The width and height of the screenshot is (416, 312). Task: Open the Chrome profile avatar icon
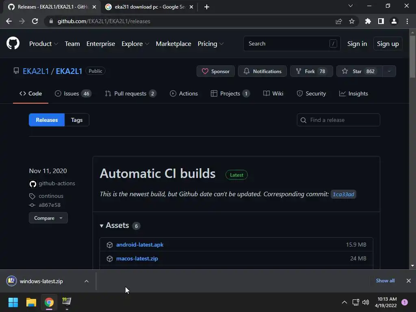(x=394, y=21)
